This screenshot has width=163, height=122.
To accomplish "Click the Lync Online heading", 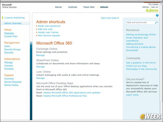I will [44, 72].
